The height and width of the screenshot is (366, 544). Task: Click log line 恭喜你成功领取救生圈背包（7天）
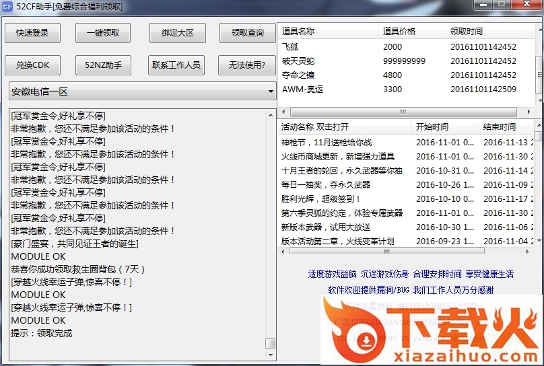[x=78, y=269]
